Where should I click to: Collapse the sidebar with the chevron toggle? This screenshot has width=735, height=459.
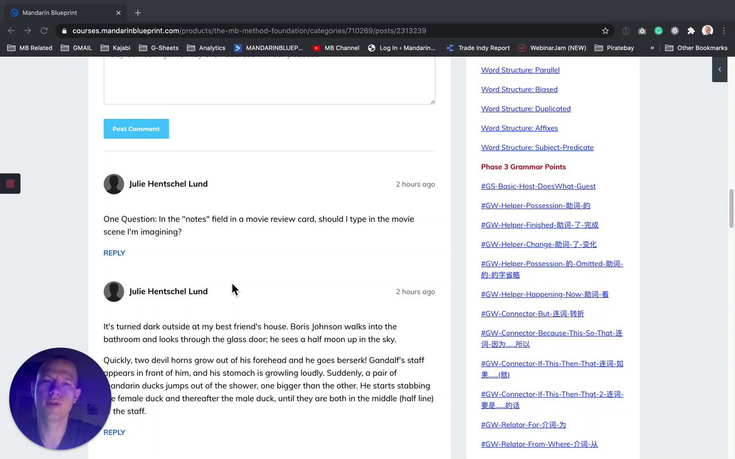coord(719,69)
